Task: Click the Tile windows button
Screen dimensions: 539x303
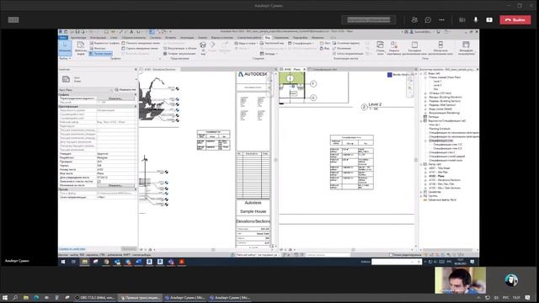Action: click(440, 47)
